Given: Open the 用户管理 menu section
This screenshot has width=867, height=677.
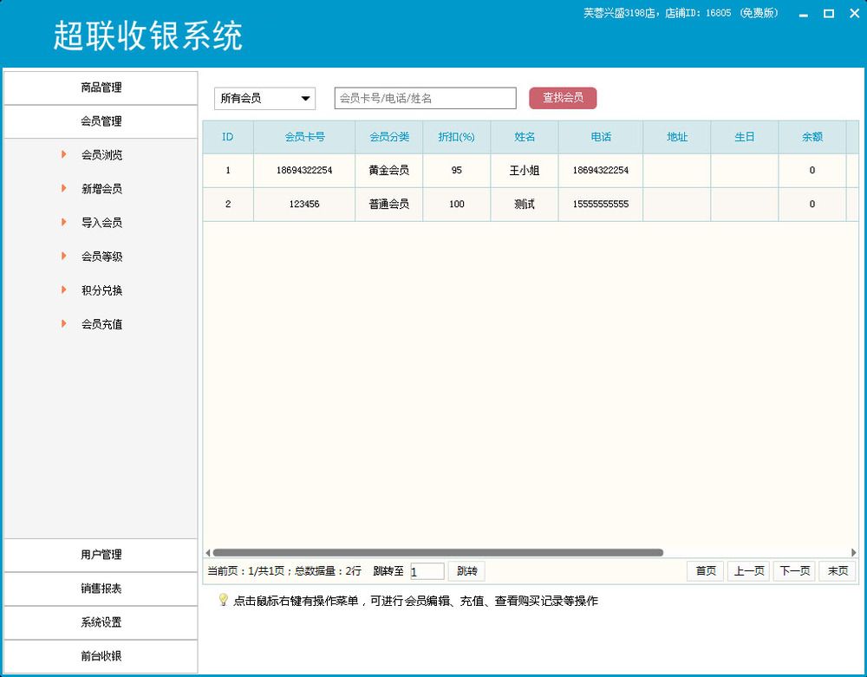Looking at the screenshot, I should click(x=101, y=555).
